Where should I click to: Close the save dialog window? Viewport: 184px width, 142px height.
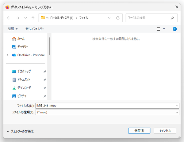pyautogui.click(x=177, y=7)
